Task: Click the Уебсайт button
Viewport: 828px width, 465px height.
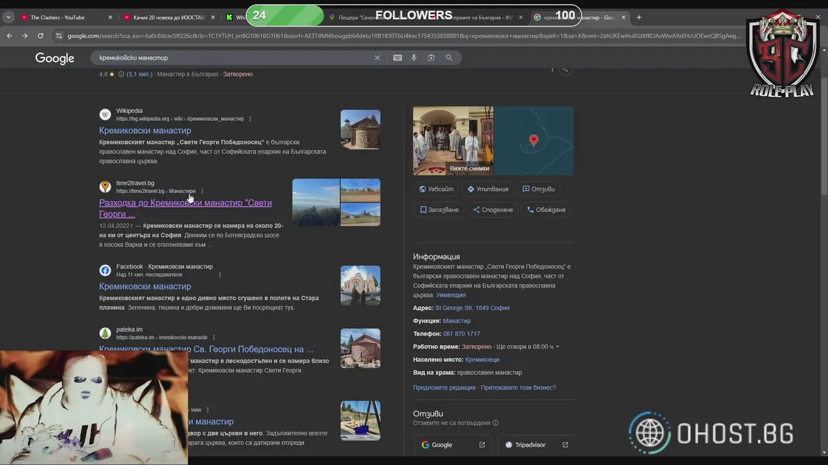Action: pyautogui.click(x=436, y=189)
